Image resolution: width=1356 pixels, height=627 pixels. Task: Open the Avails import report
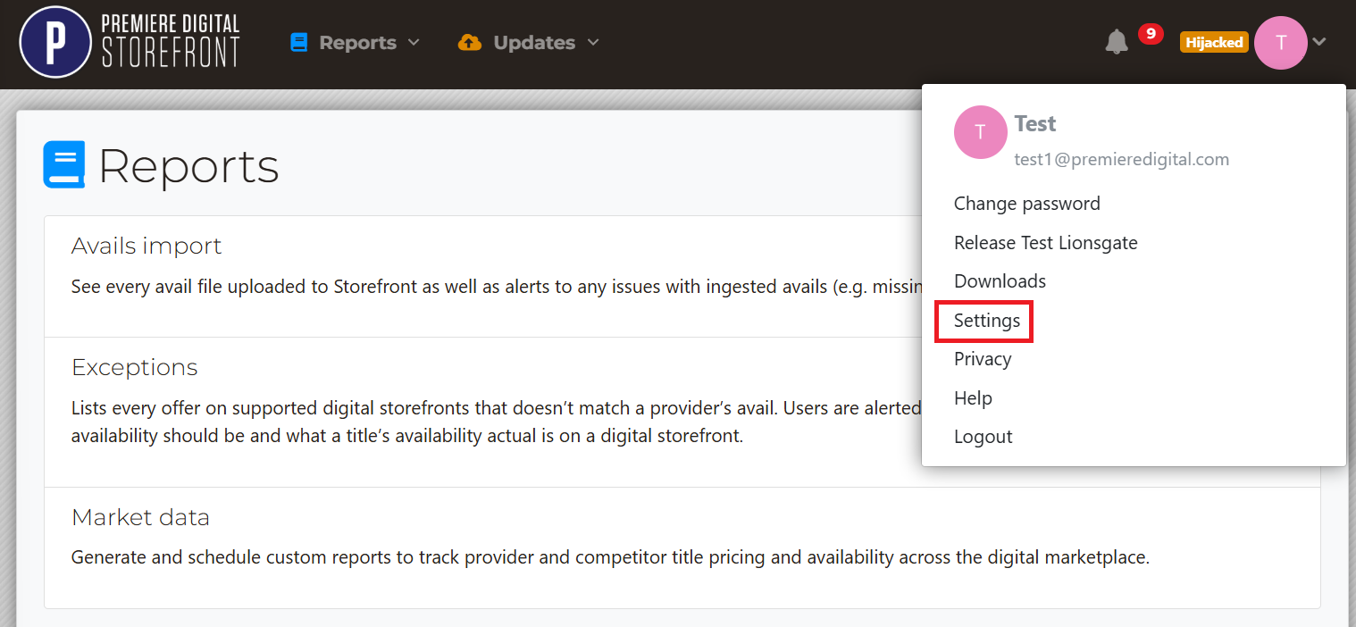(146, 246)
